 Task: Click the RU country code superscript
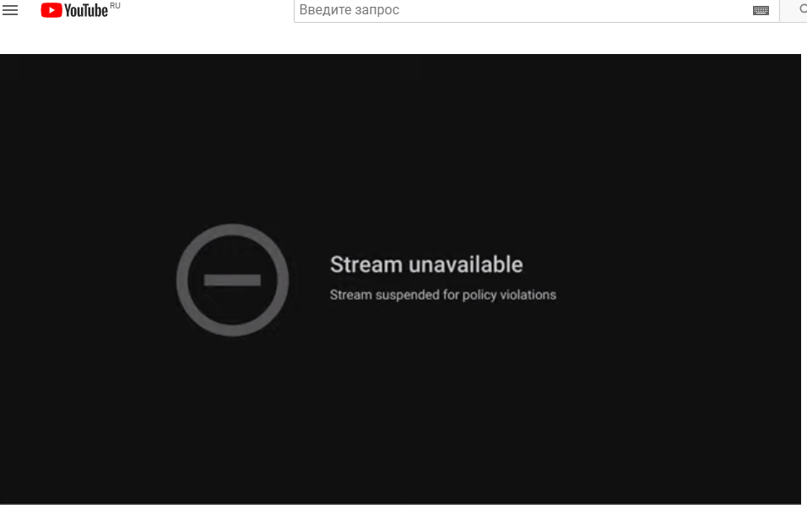pyautogui.click(x=116, y=6)
